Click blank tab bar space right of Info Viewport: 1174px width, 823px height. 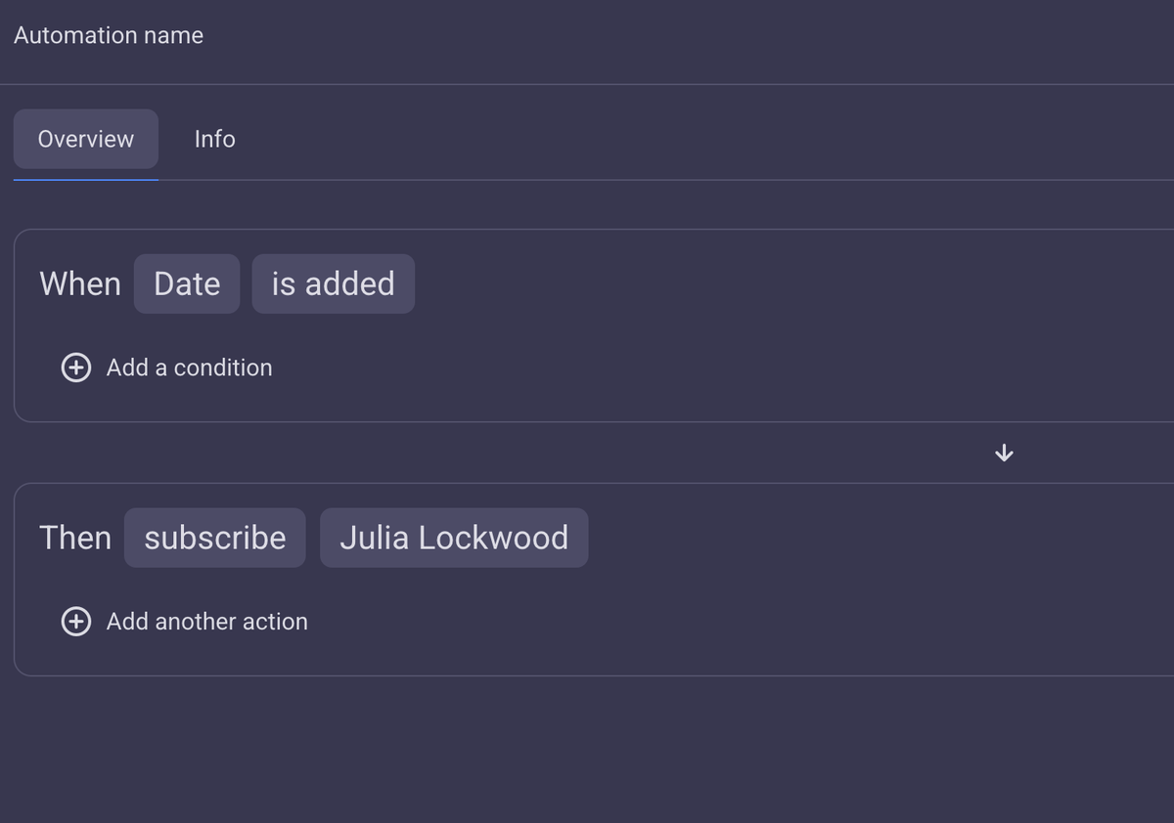[685, 139]
